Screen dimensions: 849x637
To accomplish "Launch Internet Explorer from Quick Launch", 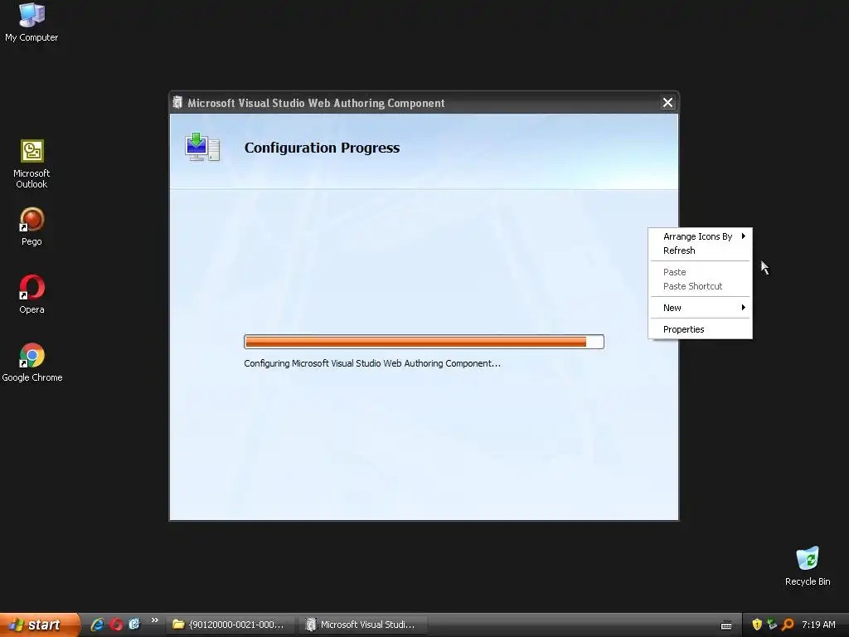I will tap(98, 624).
